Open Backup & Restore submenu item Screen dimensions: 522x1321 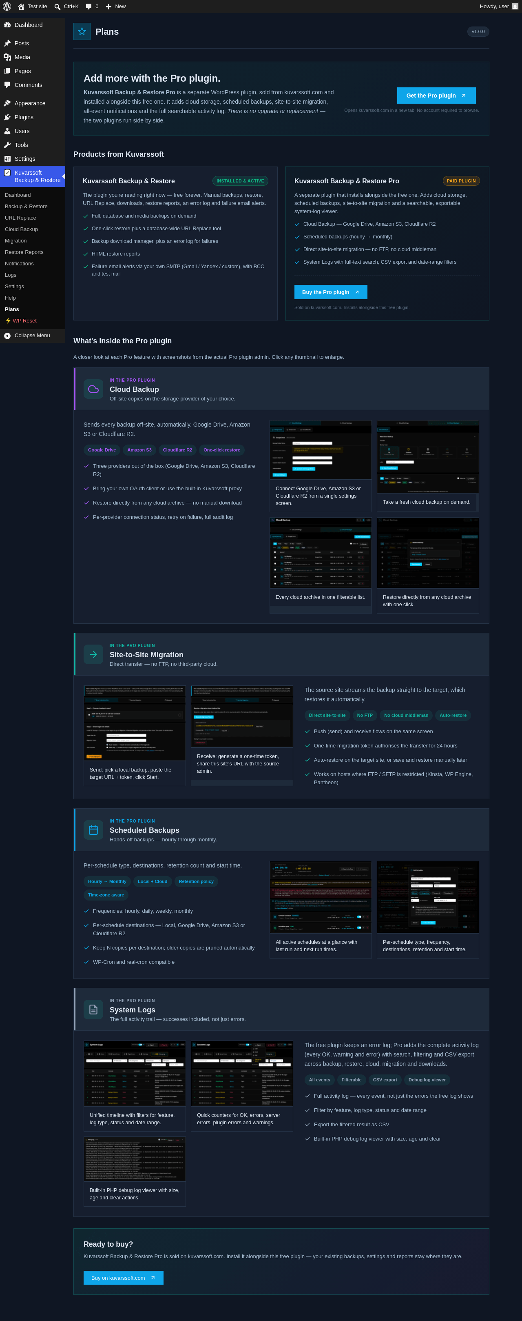point(26,207)
